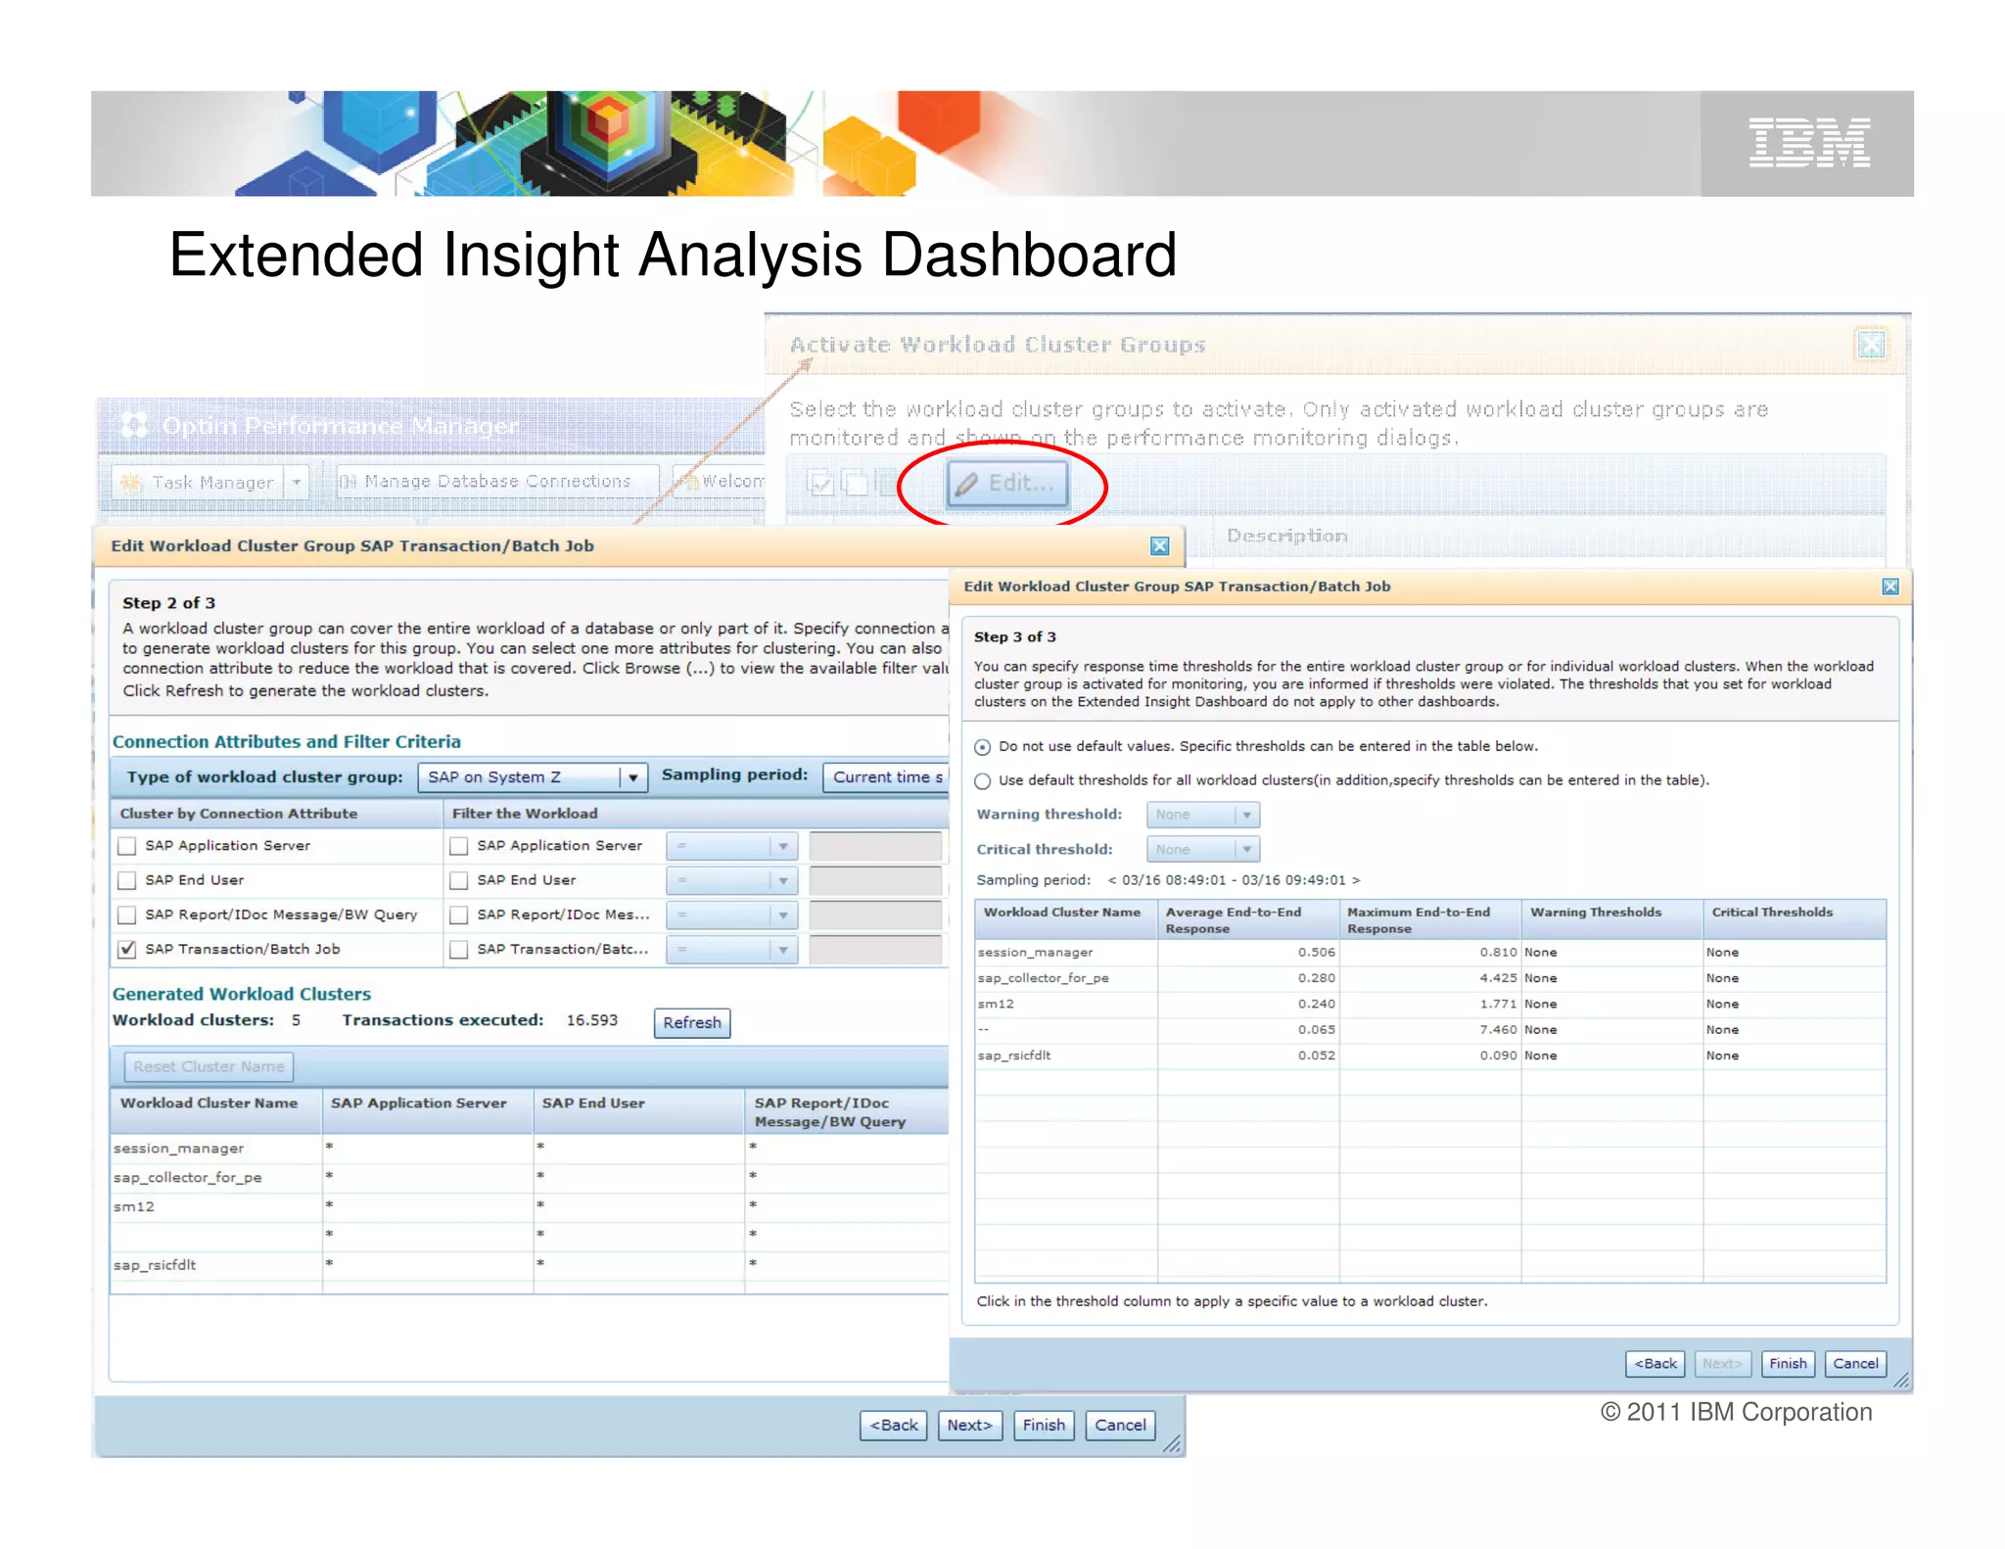Check SAP End User under Filter the Workload

coord(458,880)
